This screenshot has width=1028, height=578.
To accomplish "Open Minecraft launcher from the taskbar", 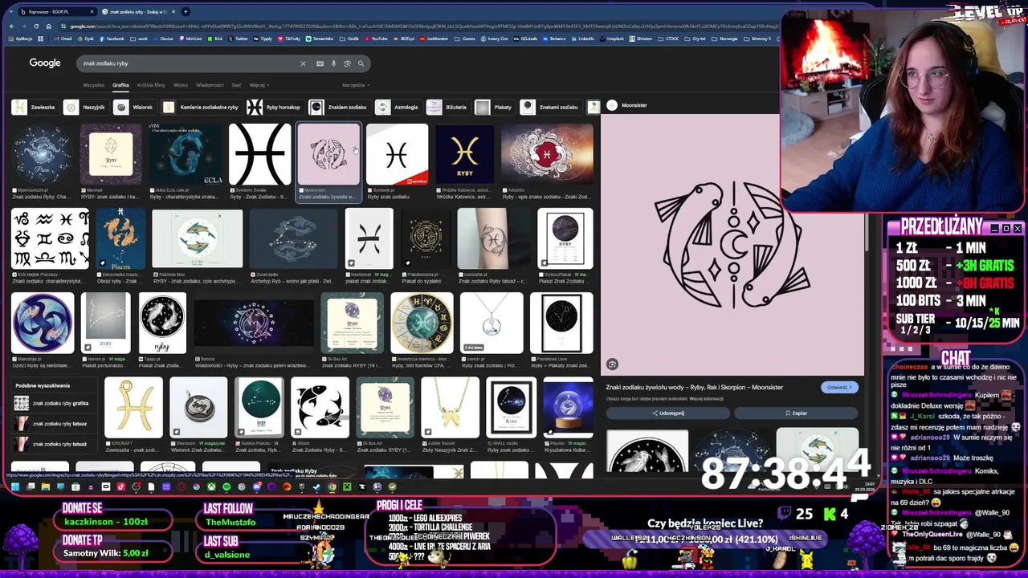I will (347, 486).
